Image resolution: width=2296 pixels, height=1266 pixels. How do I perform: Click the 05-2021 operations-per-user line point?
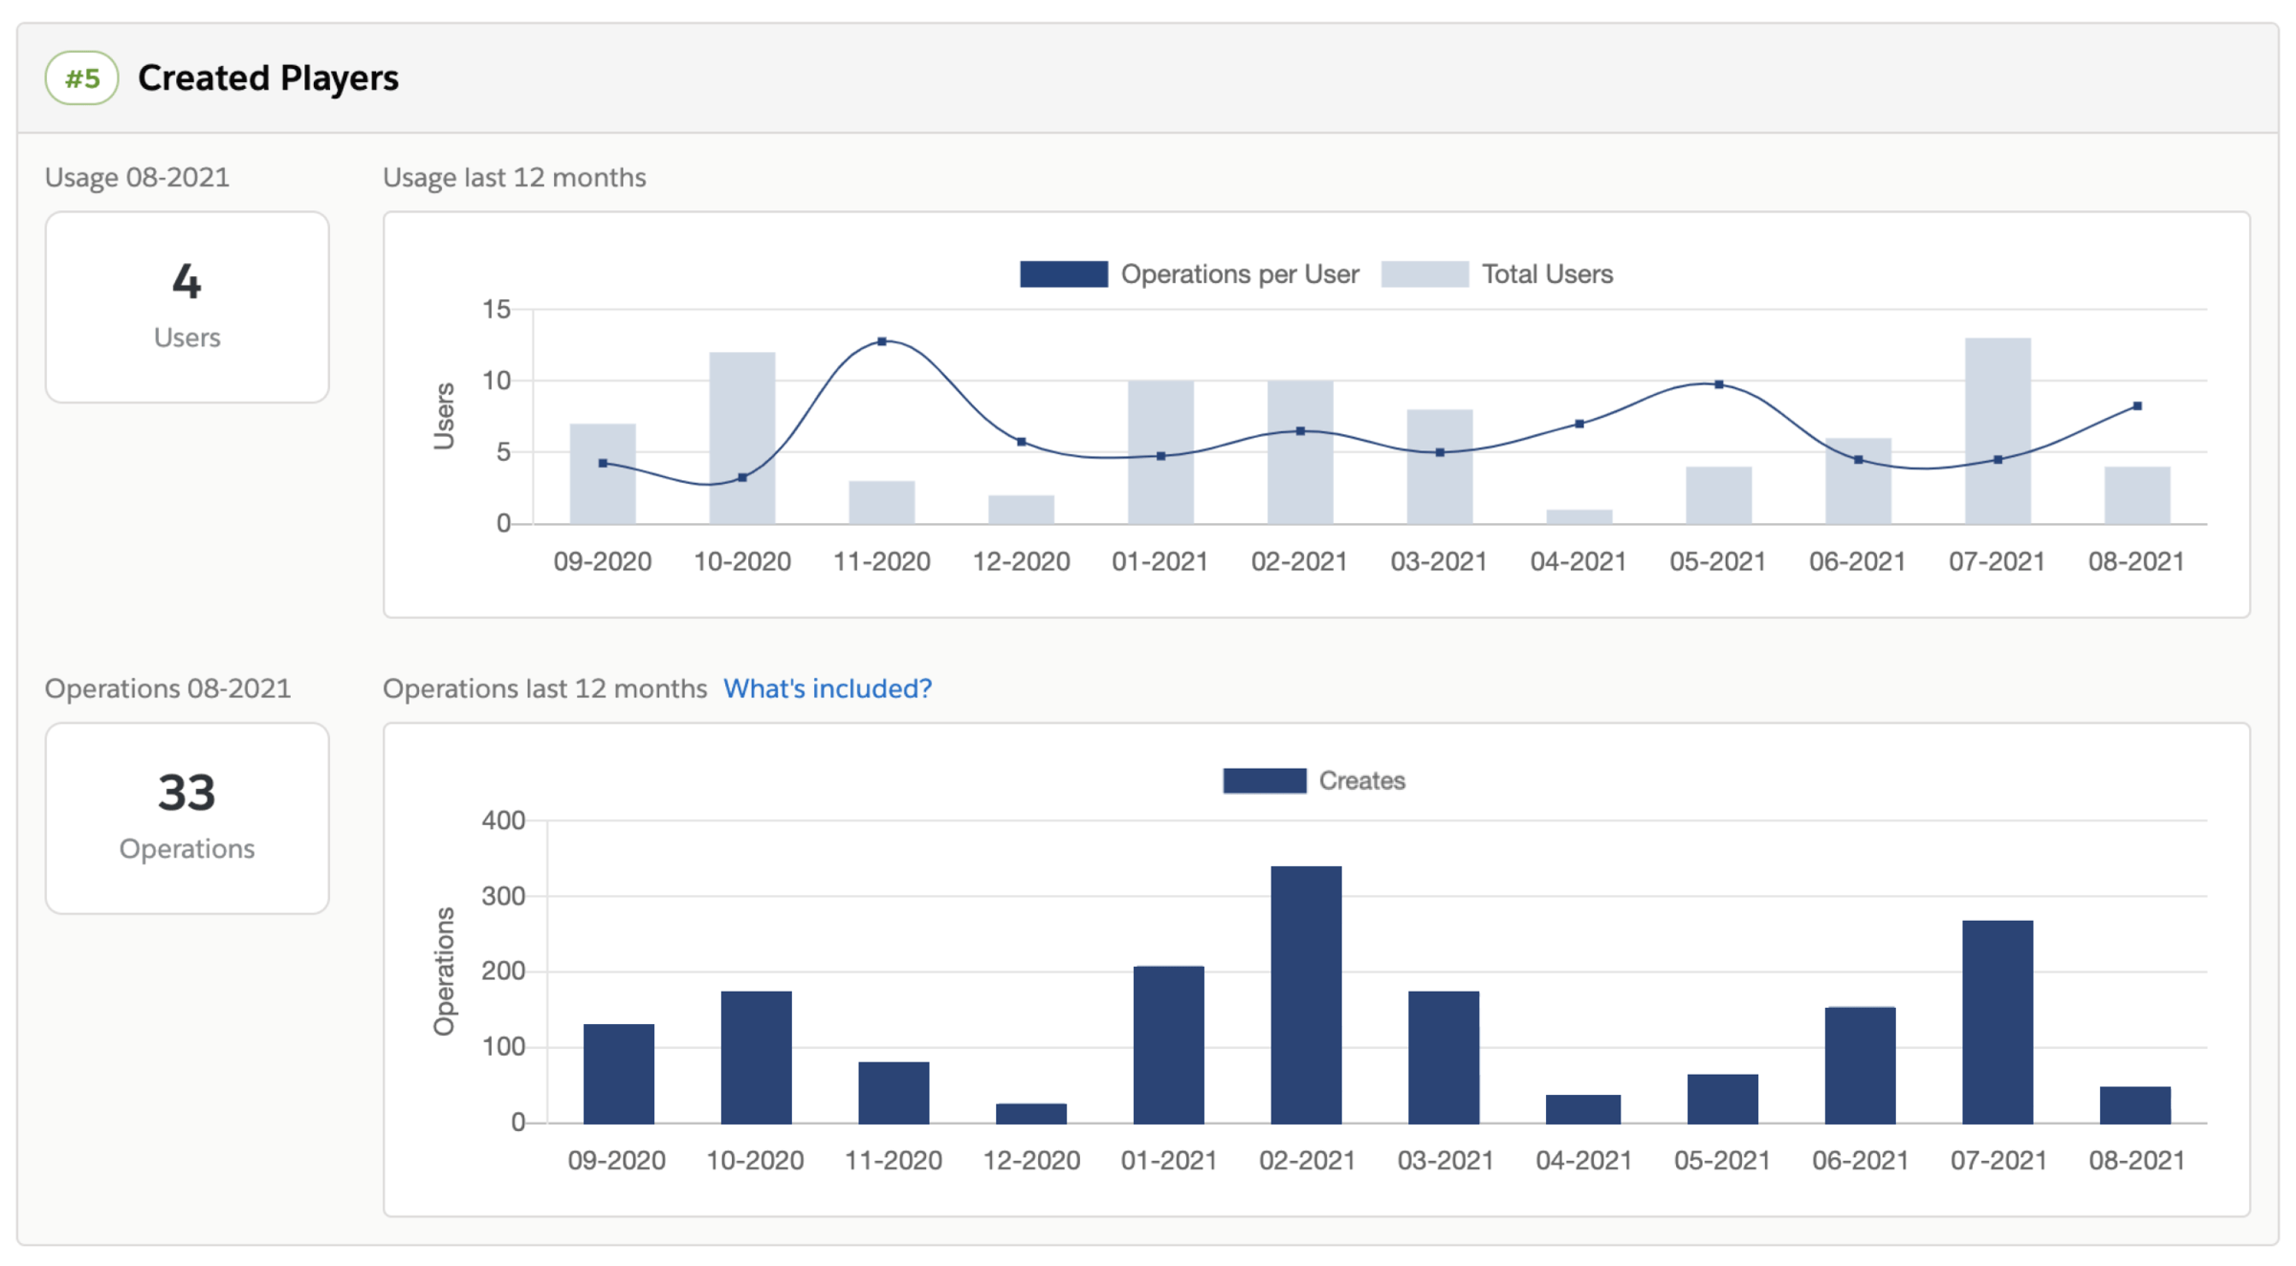click(x=1719, y=384)
